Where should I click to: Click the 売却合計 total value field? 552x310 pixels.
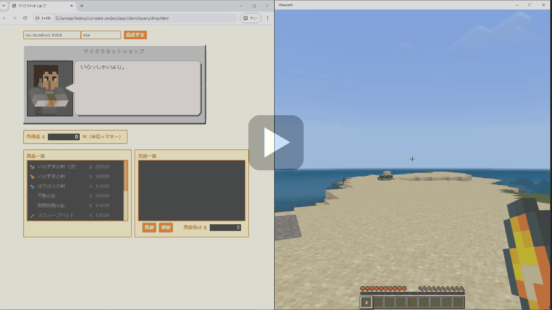coord(225,227)
